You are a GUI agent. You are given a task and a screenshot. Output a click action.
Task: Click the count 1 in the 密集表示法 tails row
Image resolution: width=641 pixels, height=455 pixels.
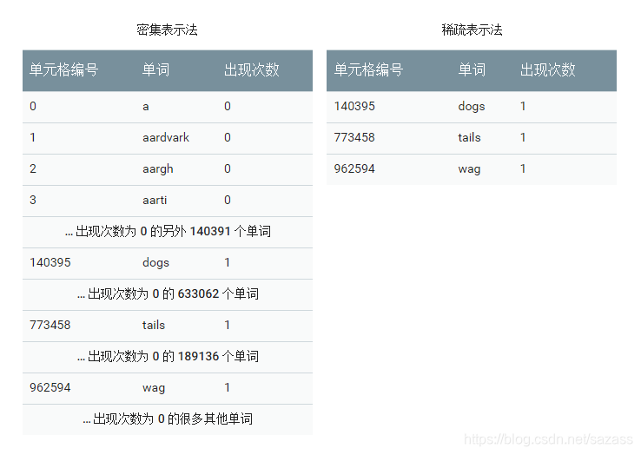click(x=227, y=325)
